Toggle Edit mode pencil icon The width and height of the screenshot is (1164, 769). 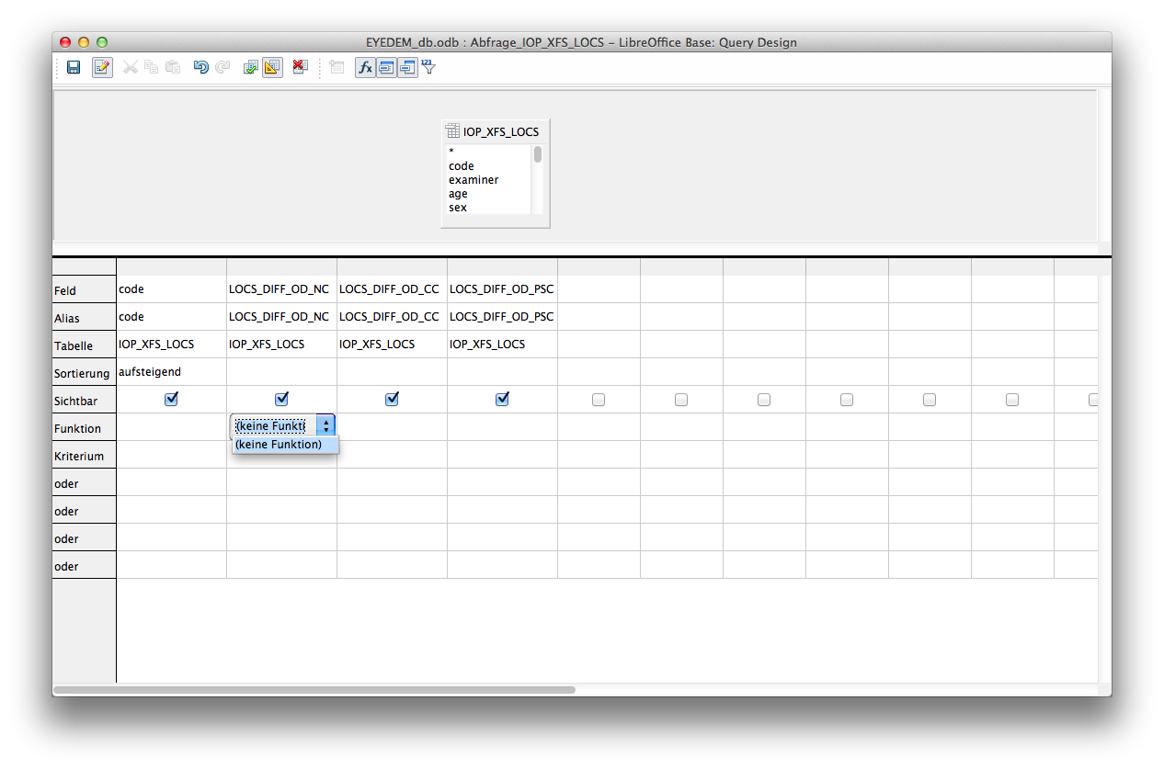102,67
